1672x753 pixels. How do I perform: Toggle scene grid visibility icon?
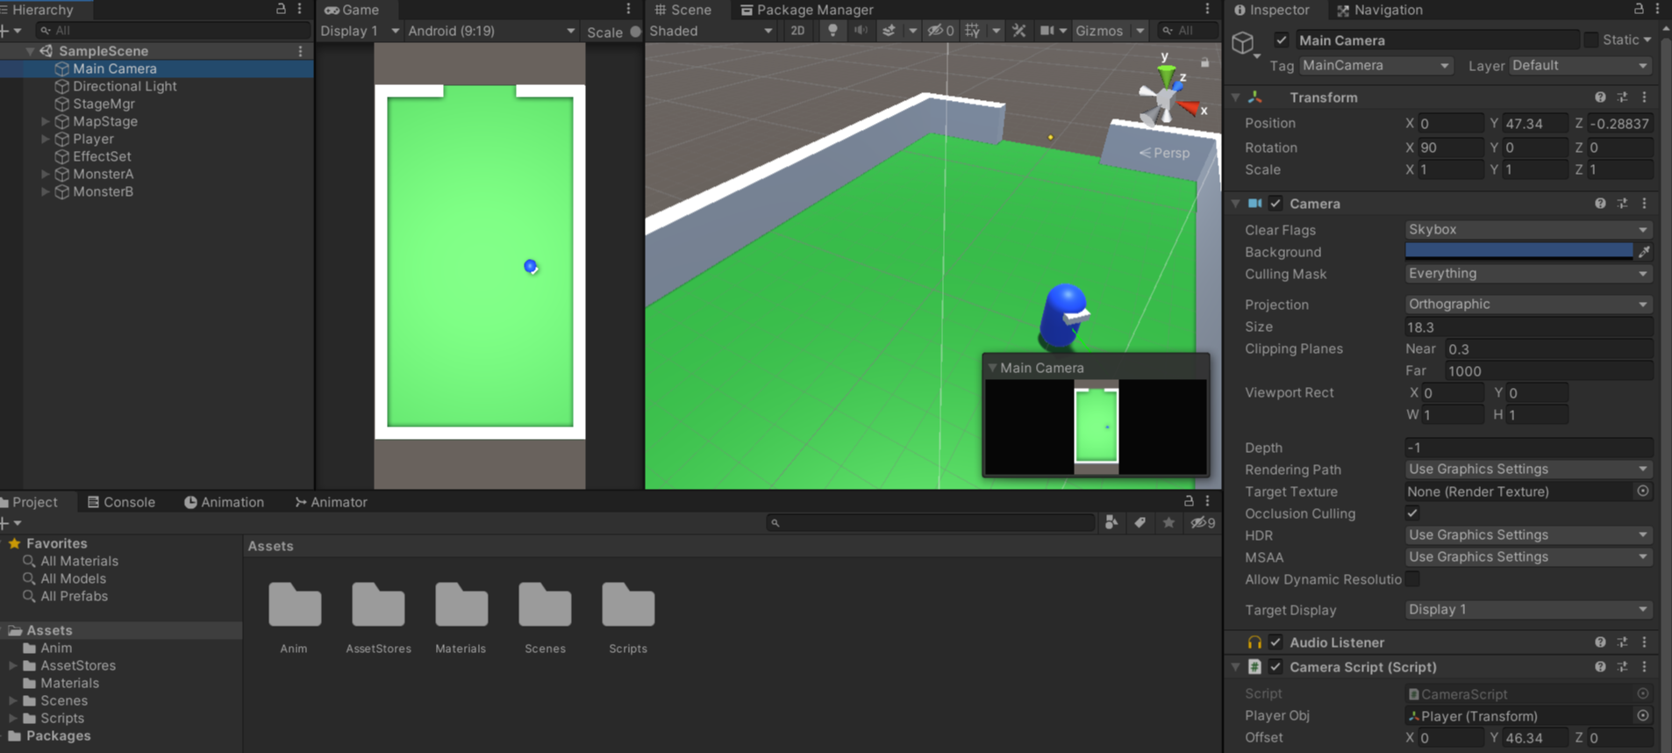973,31
